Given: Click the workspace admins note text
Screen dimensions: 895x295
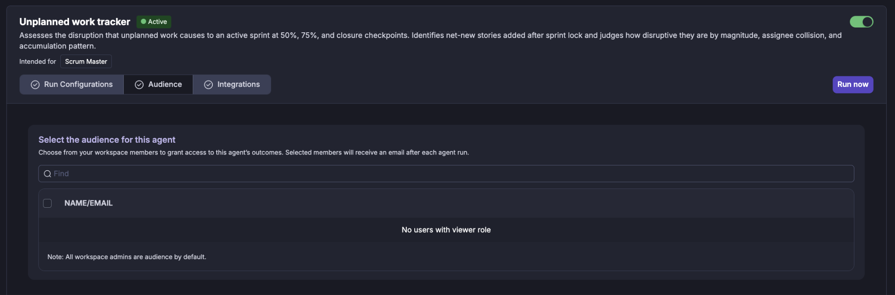Looking at the screenshot, I should [x=127, y=257].
